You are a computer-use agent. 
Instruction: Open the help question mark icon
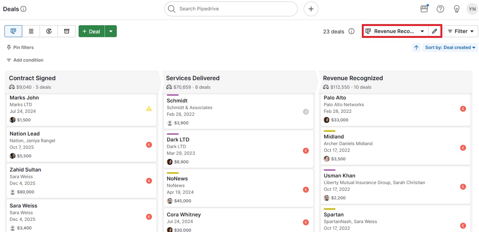(440, 9)
